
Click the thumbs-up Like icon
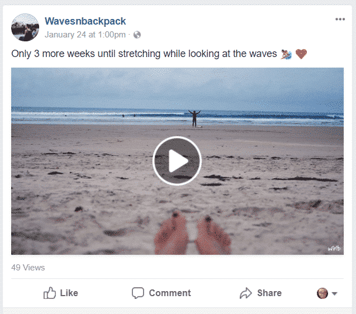coord(50,293)
